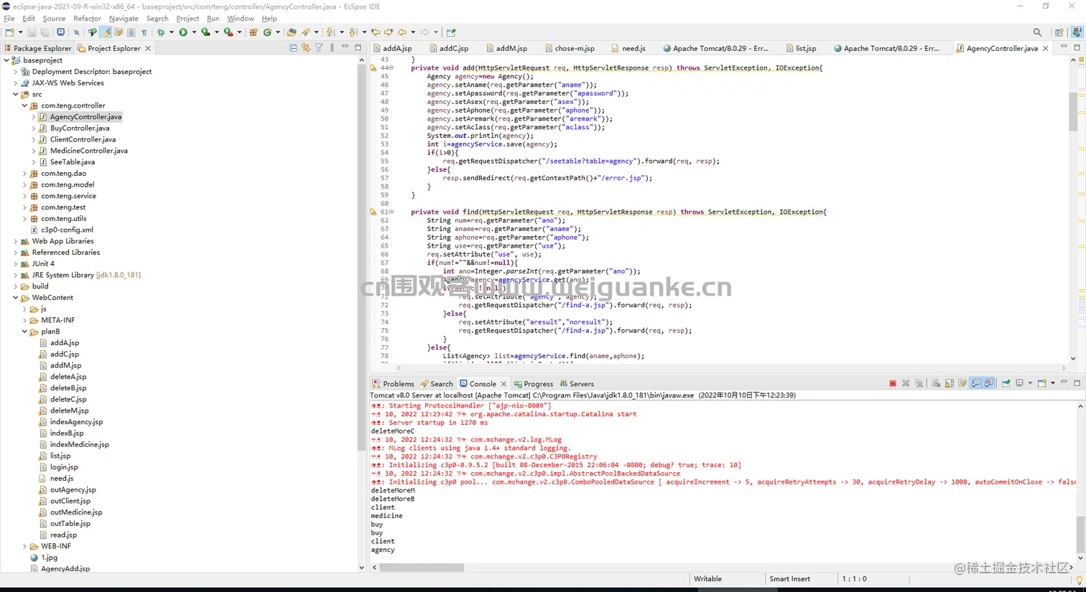Expand the WEB-INF folder
Screen dimensions: 1086x592
tap(24, 546)
